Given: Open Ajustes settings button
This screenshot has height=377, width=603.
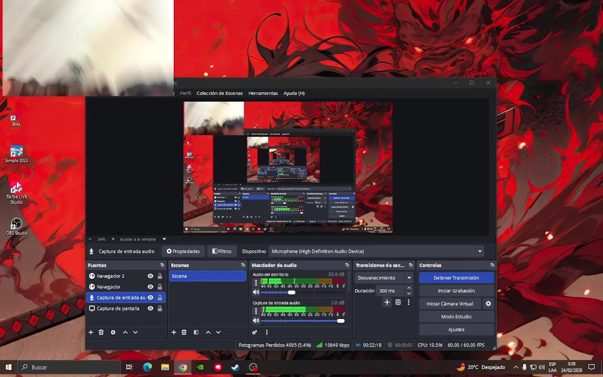Looking at the screenshot, I should [x=456, y=330].
